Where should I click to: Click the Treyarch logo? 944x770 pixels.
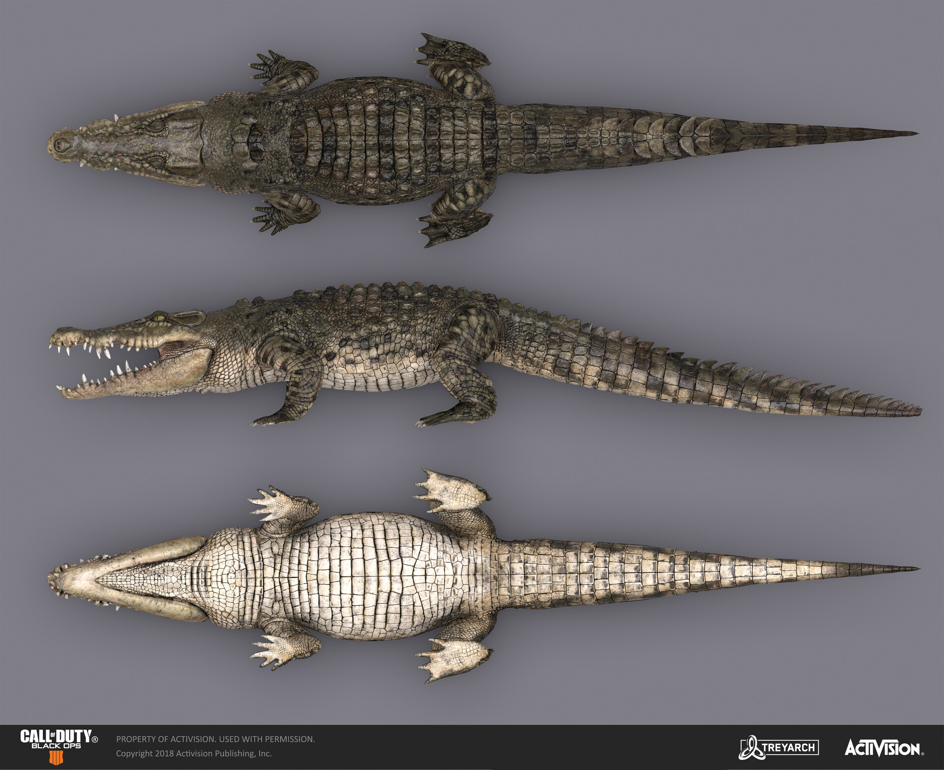coord(779,747)
